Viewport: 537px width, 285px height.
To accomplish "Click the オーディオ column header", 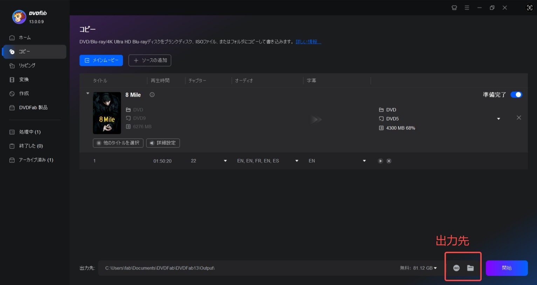I will 244,81.
